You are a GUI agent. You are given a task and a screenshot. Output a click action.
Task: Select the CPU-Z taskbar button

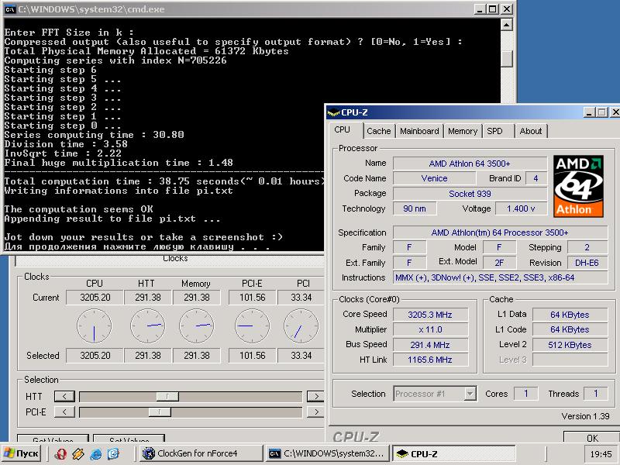pos(453,453)
